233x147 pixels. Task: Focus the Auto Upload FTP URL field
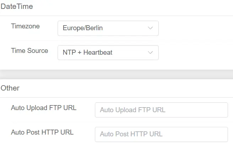[161, 110]
